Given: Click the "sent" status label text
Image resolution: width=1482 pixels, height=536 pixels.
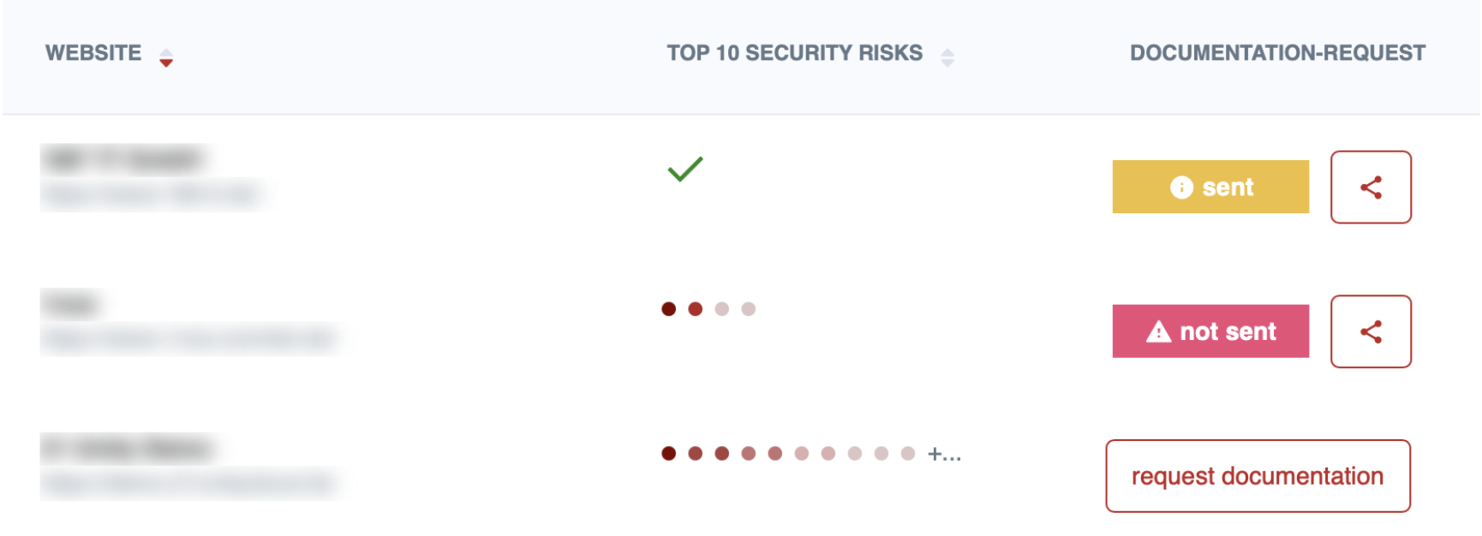Looking at the screenshot, I should pos(1228,188).
